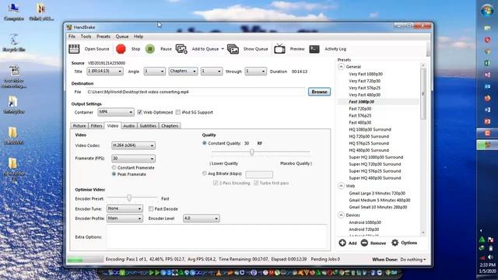Collapse the General presets group
The height and width of the screenshot is (280, 498).
click(x=341, y=67)
